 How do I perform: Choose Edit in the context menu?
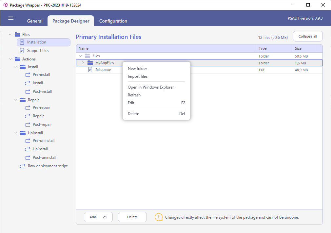pos(156,103)
